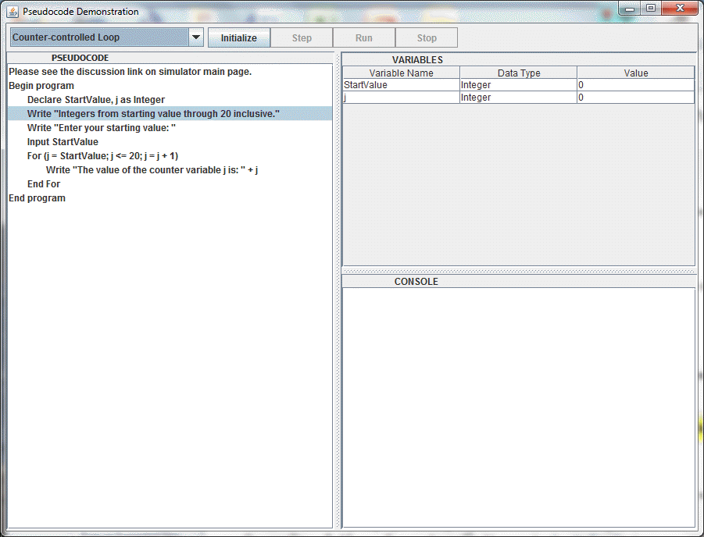
Task: Click the 'End For' pseudocode line
Action: (44, 184)
